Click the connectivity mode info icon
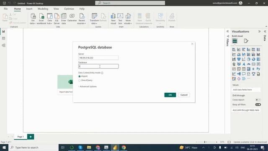The width and height of the screenshot is (268, 151). [102, 73]
